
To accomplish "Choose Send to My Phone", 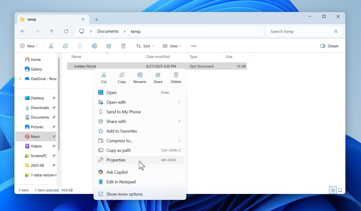I will [140, 112].
